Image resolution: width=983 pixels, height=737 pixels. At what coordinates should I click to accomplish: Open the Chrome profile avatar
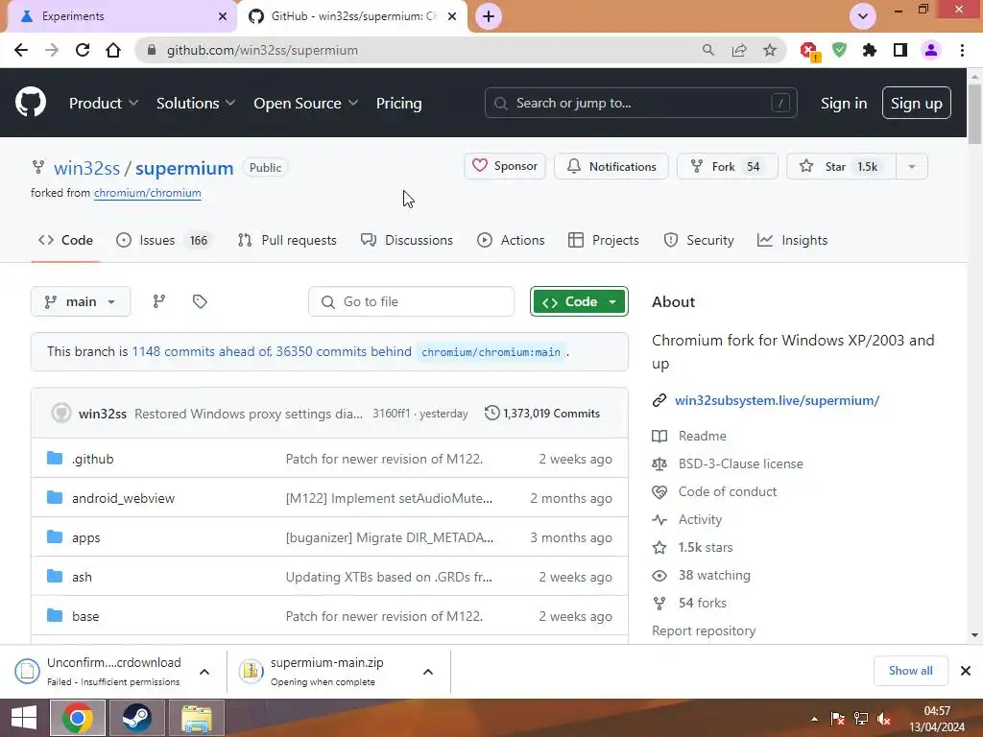tap(931, 50)
